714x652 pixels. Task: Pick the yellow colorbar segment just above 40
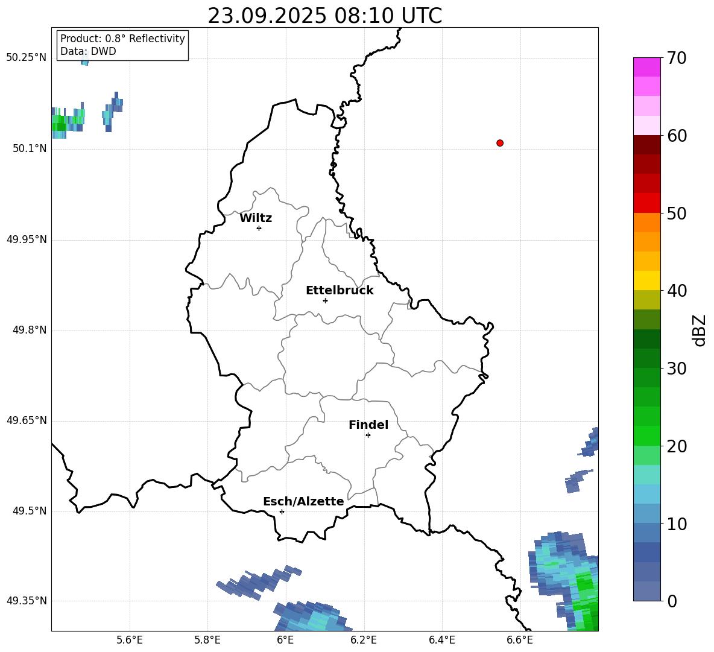[646, 280]
